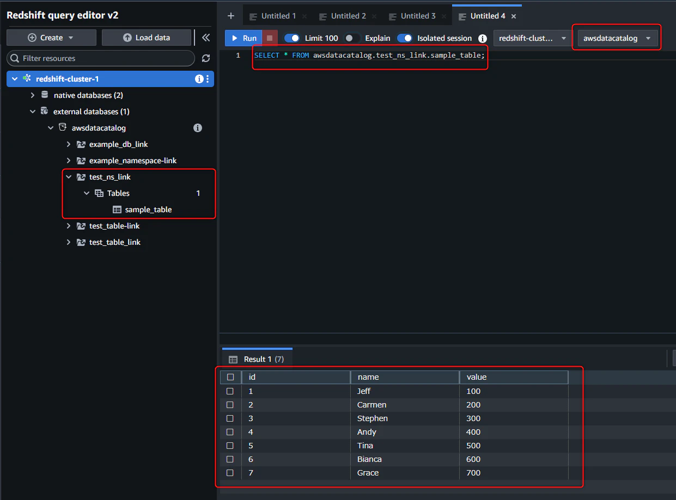Click the Load data button
This screenshot has height=500, width=676.
(147, 38)
